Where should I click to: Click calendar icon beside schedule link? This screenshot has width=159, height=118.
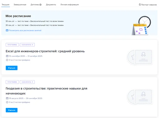pyautogui.click(x=7, y=30)
